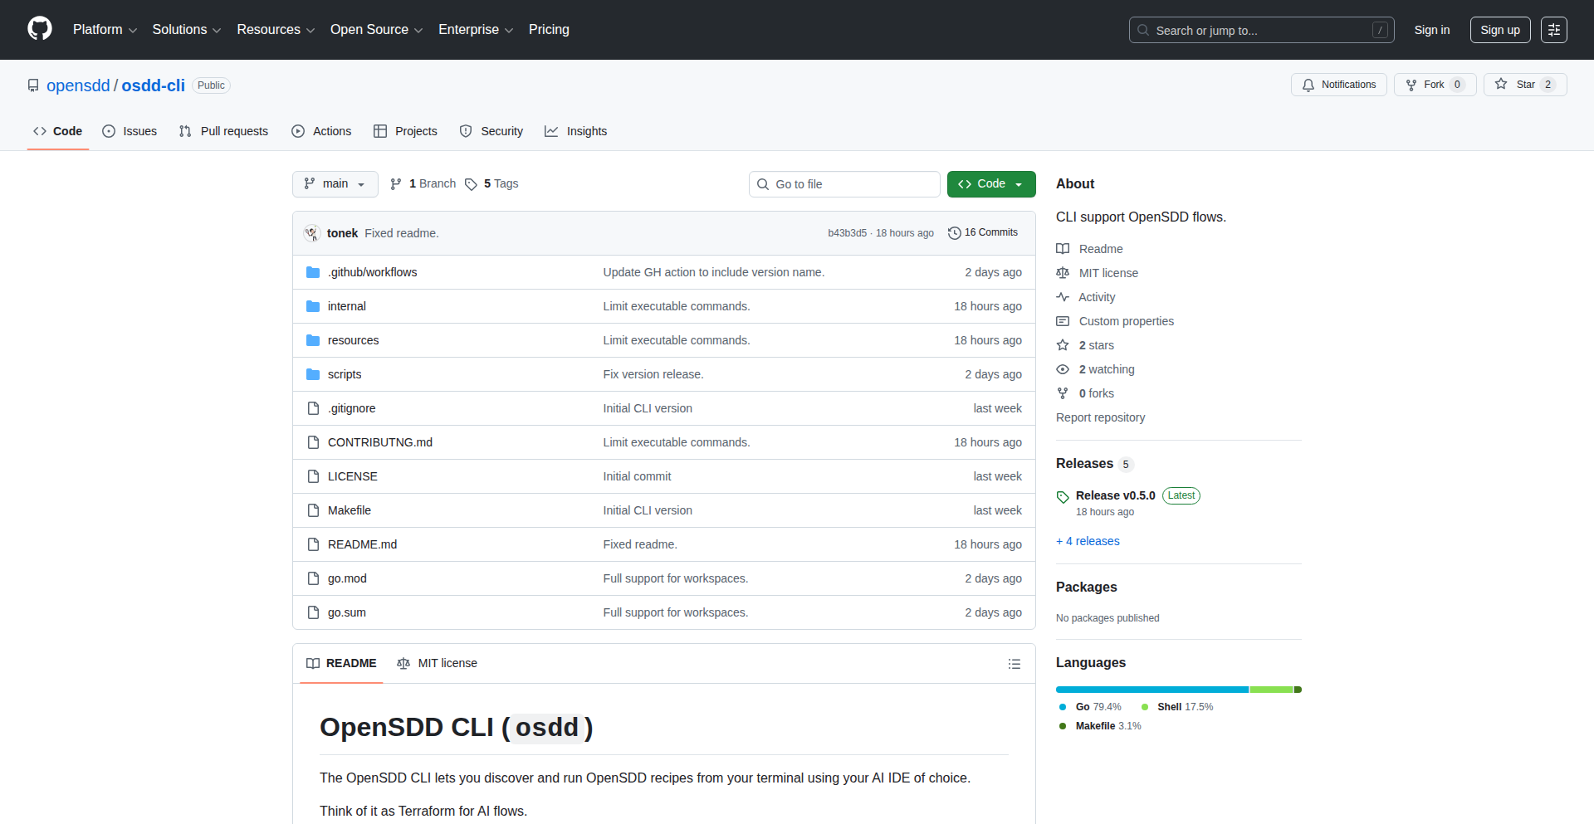This screenshot has height=824, width=1594.
Task: Fork the repository
Action: (x=1434, y=85)
